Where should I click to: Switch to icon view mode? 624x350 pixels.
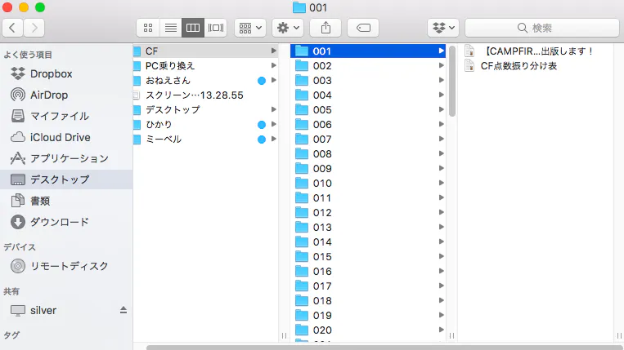tap(148, 28)
